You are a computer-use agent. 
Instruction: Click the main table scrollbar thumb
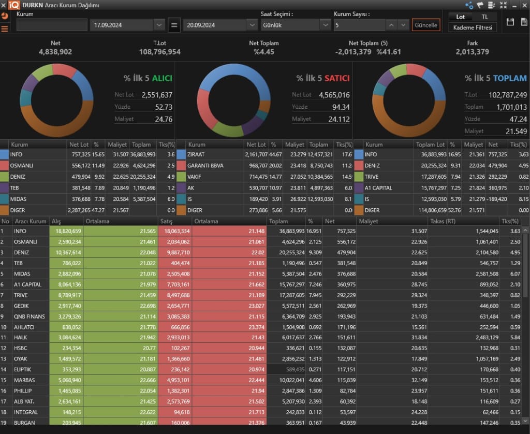(525, 265)
